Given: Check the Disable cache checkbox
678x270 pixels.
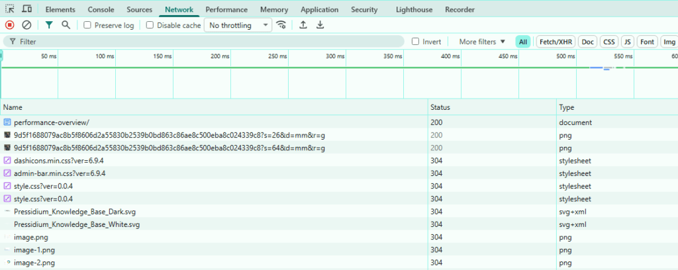Looking at the screenshot, I should [150, 25].
